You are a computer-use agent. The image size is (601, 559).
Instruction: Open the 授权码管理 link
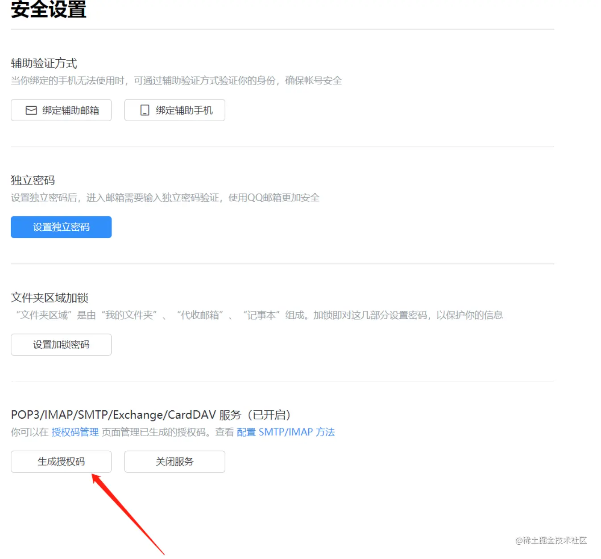[75, 432]
